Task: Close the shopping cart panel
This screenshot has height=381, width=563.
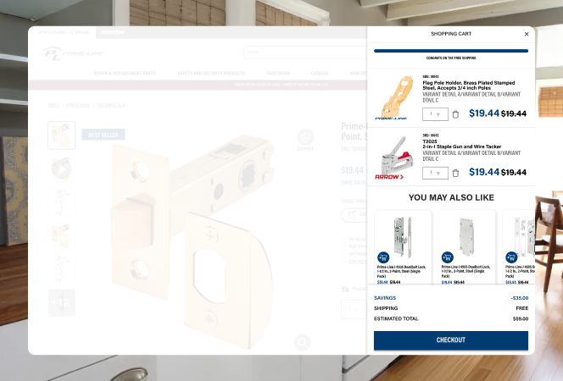Action: 526,34
